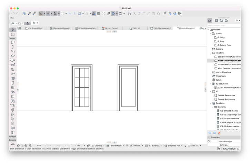250x163 pixels.
Task: Switch Navigator to View Map
Action: coord(216,20)
